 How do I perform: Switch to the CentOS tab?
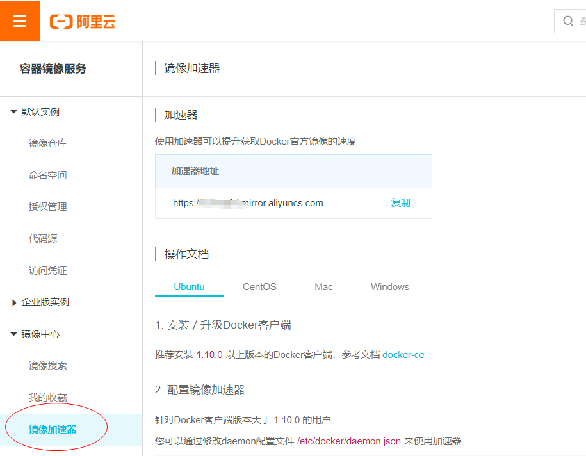259,287
